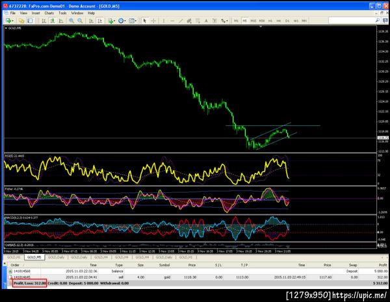Open the Tools menu

click(x=62, y=13)
